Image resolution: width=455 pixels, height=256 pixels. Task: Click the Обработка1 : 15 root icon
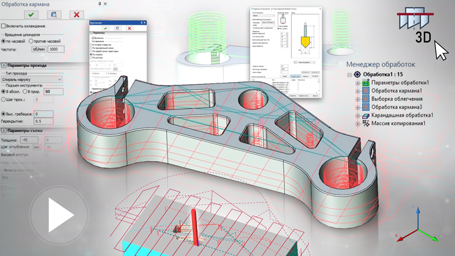pyautogui.click(x=357, y=75)
